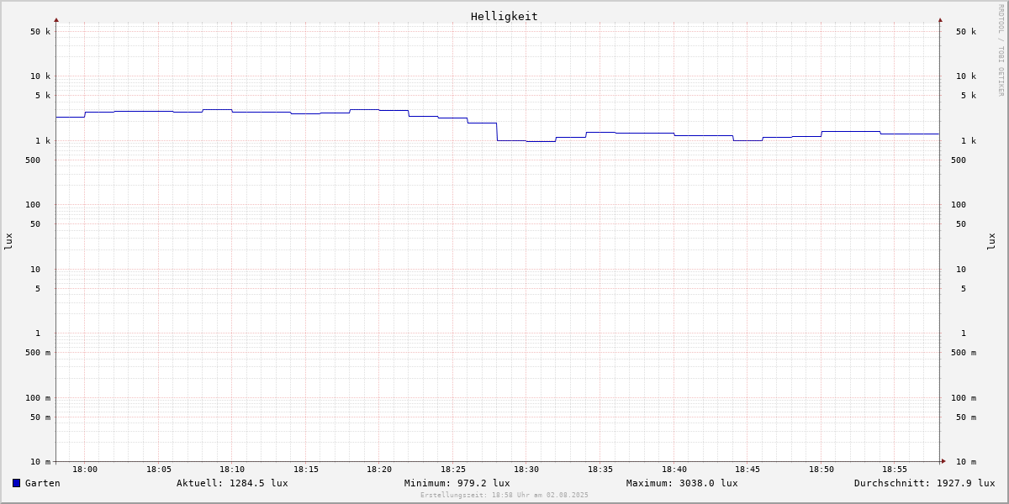Click the Aktuell: 1284.5 lux value
Image resolution: width=1009 pixels, height=504 pixels.
point(232,483)
